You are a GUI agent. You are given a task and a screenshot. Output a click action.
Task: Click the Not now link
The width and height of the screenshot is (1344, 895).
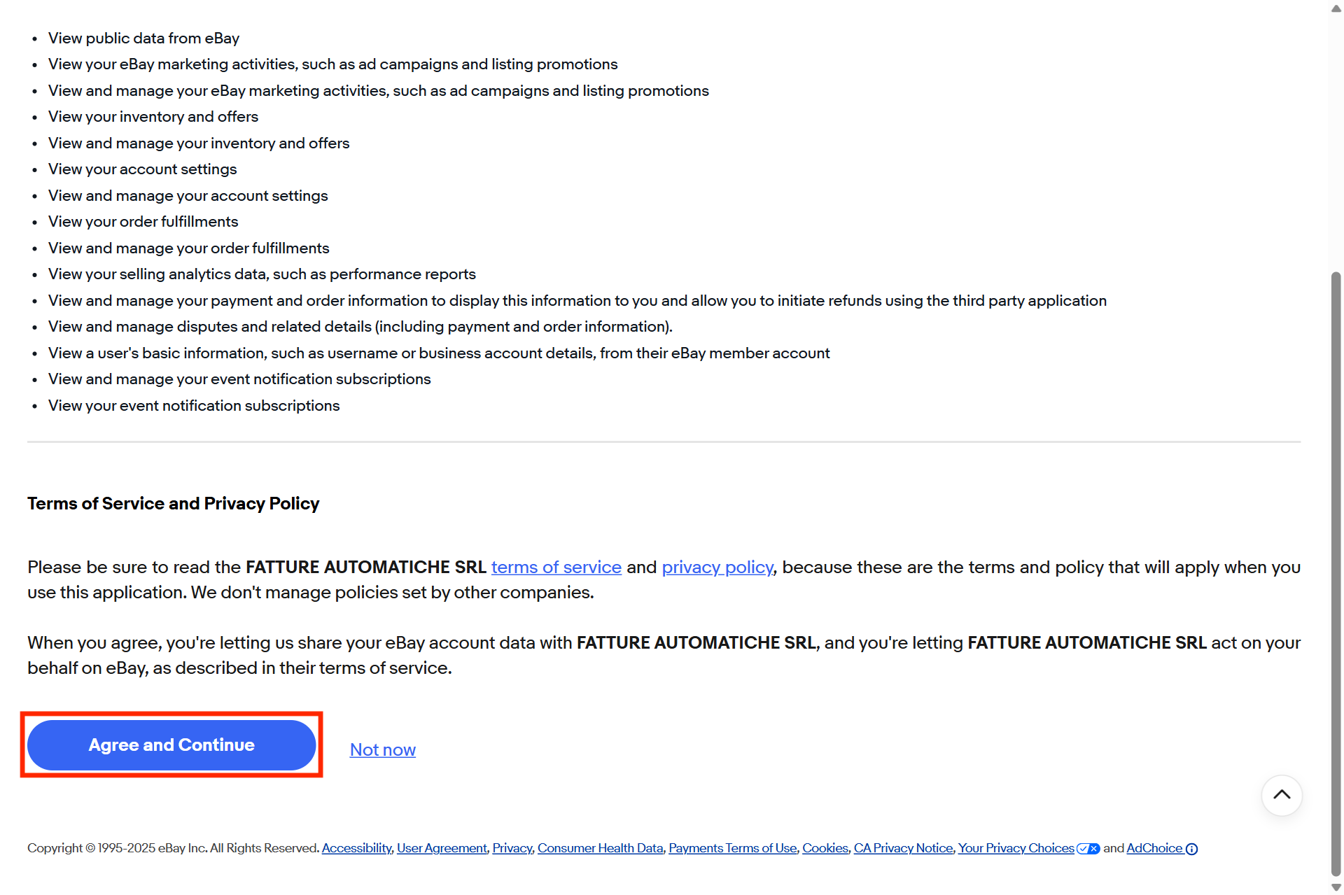coord(382,749)
